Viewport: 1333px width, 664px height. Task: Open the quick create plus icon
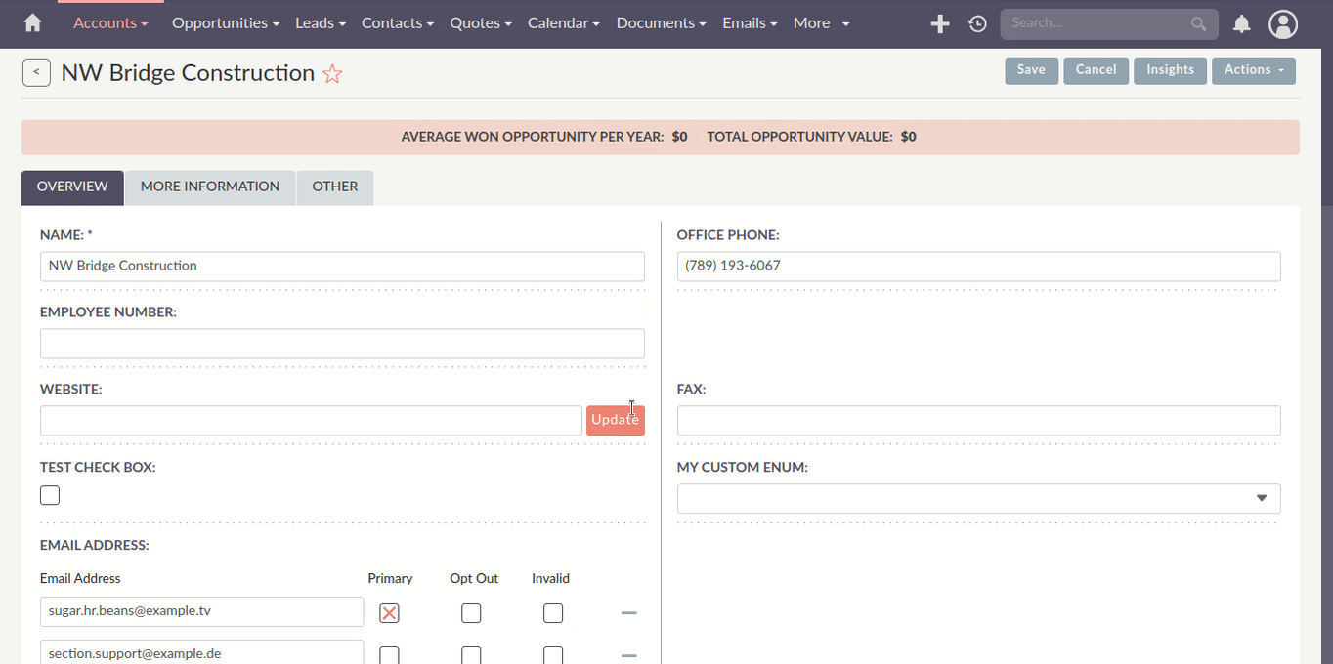tap(939, 23)
